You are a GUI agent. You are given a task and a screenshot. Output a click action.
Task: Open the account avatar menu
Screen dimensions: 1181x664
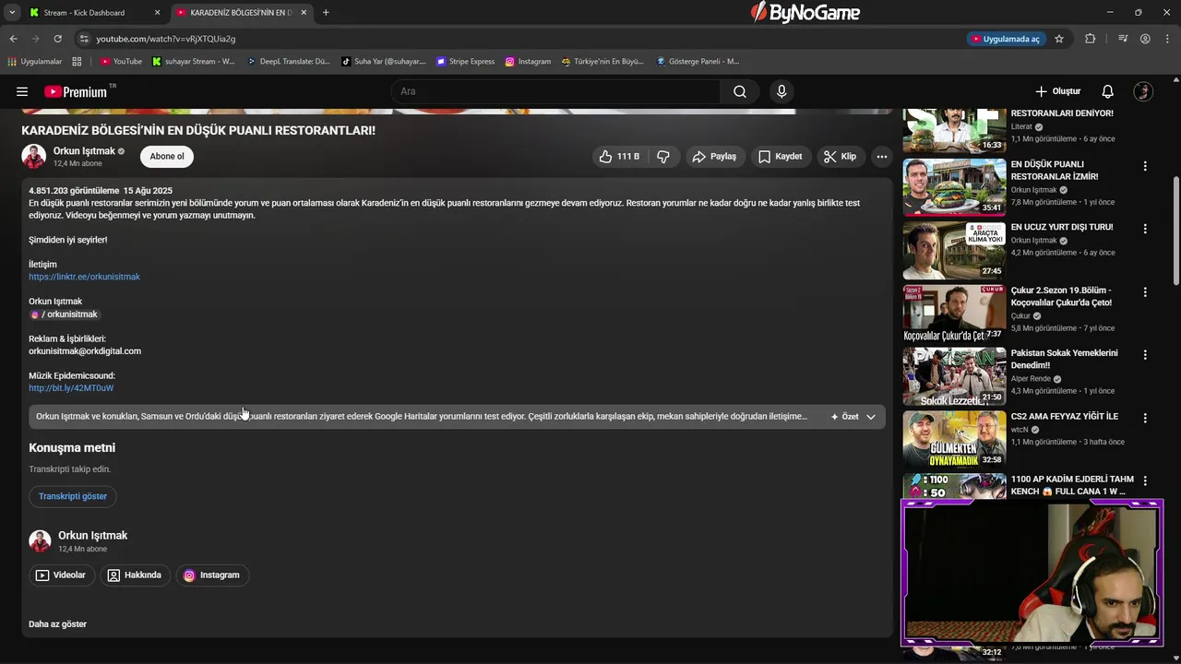1143,91
